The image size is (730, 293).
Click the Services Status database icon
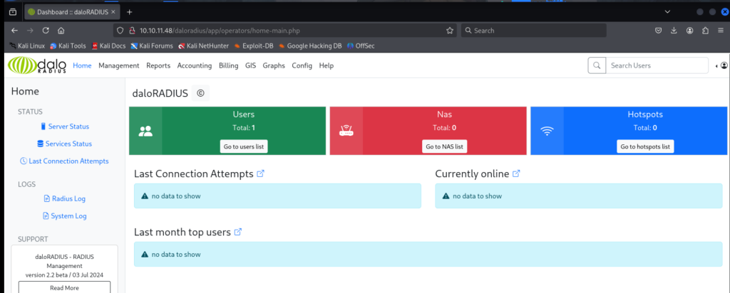[x=41, y=144]
